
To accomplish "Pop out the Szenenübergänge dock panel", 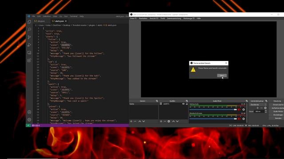I will pyautogui.click(x=266, y=101).
